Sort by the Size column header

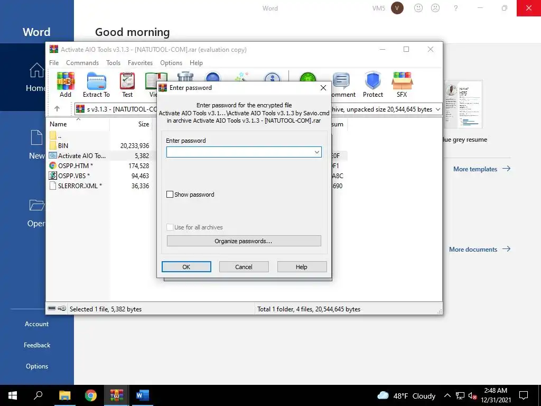[131, 124]
